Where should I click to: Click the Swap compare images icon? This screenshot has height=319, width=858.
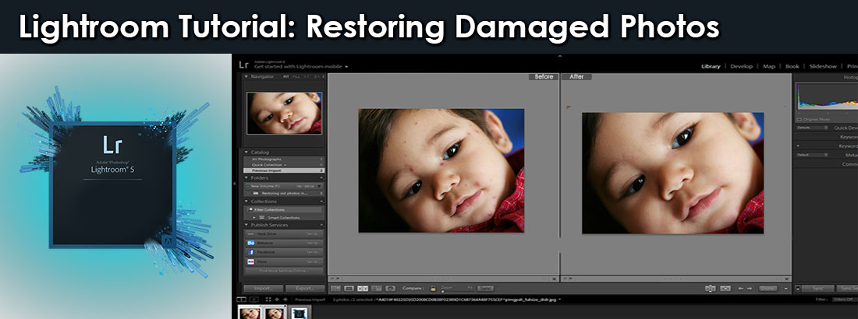click(711, 289)
